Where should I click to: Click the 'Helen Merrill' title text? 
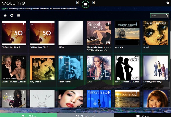tap(65, 82)
